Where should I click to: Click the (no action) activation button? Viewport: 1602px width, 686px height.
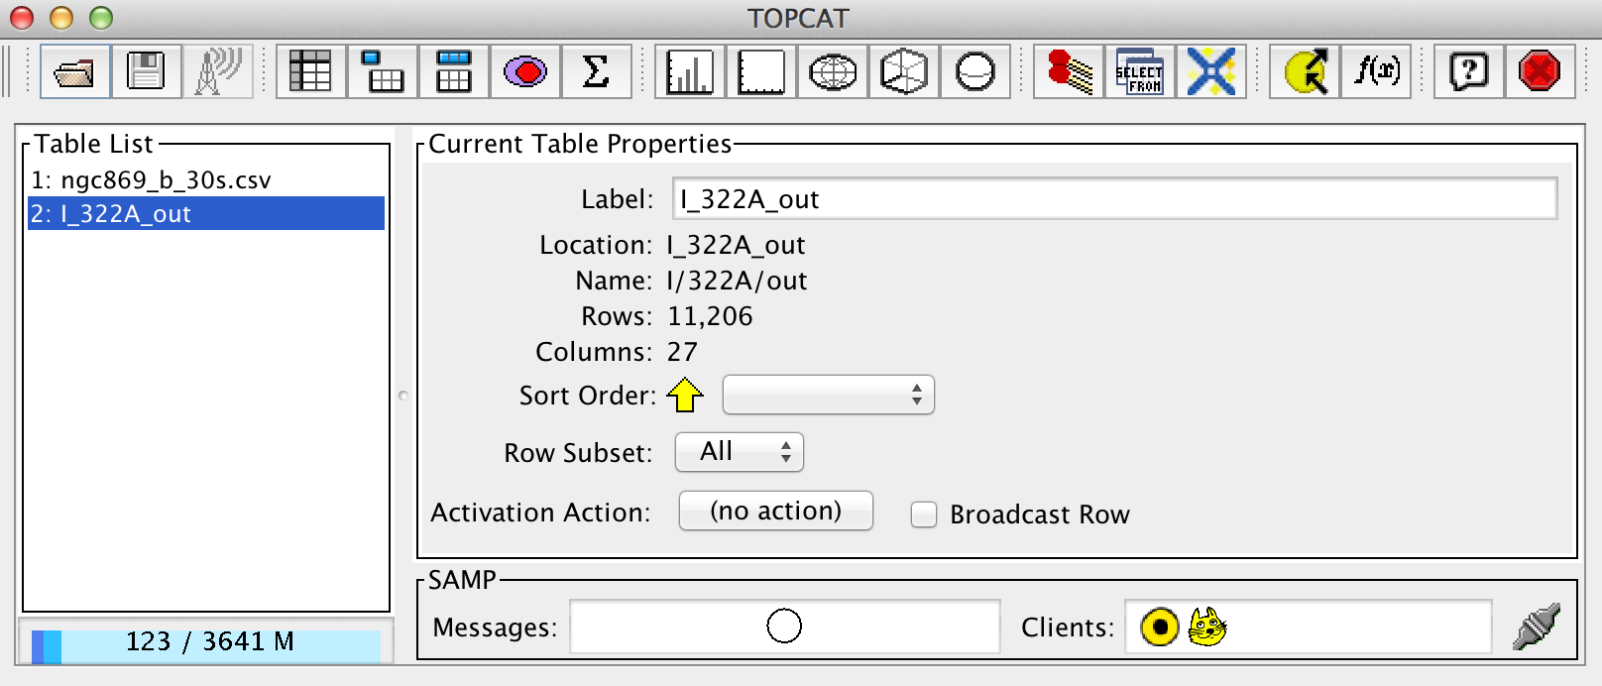(776, 511)
